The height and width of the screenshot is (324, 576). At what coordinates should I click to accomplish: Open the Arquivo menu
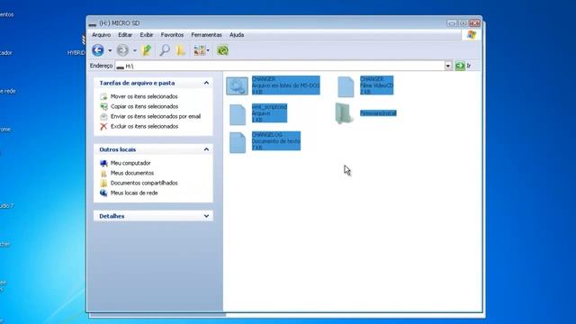(101, 35)
